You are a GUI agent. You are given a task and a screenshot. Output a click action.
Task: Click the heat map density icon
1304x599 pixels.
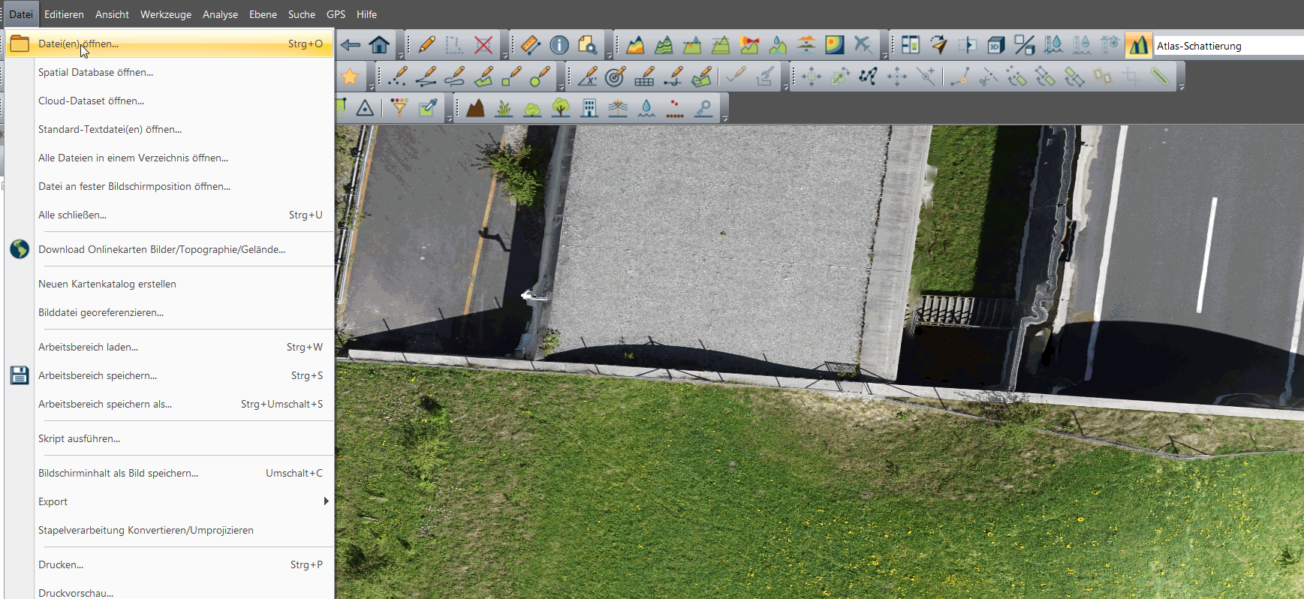click(x=835, y=45)
